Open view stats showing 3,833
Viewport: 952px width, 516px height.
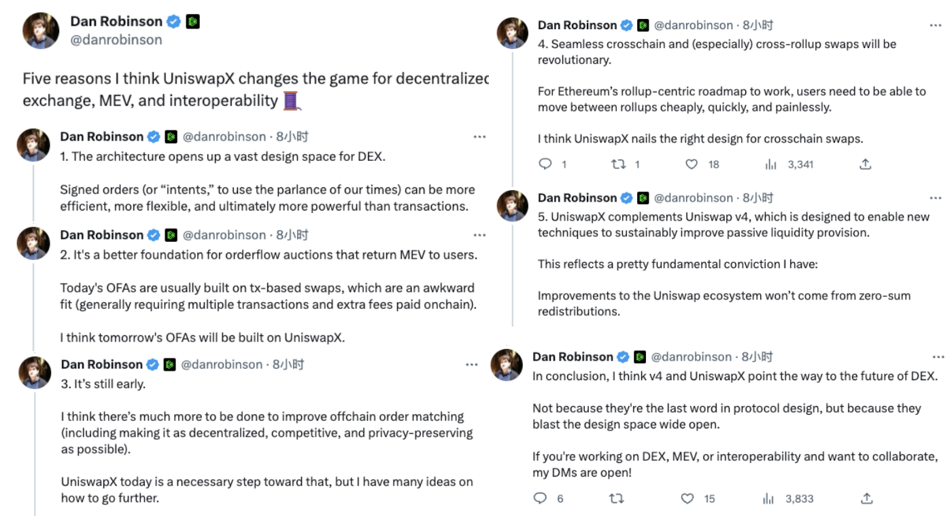769,498
